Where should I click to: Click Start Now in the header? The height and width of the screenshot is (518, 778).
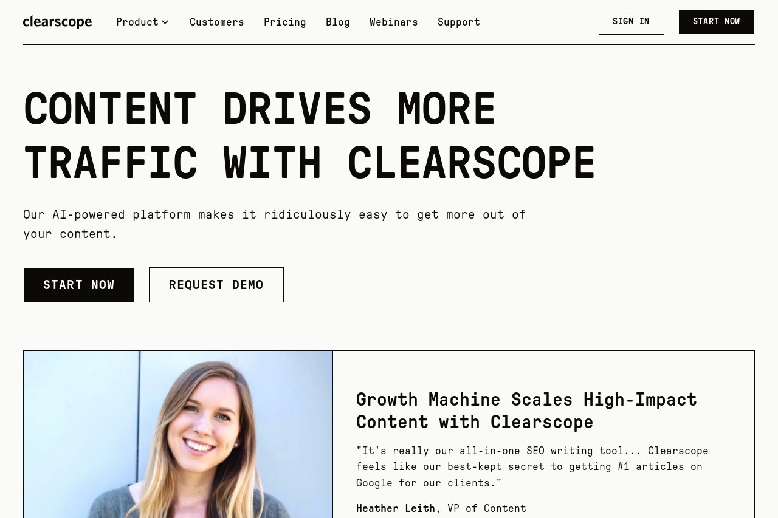[x=717, y=22]
